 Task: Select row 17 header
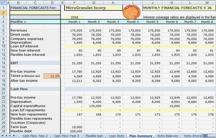[3, 76]
